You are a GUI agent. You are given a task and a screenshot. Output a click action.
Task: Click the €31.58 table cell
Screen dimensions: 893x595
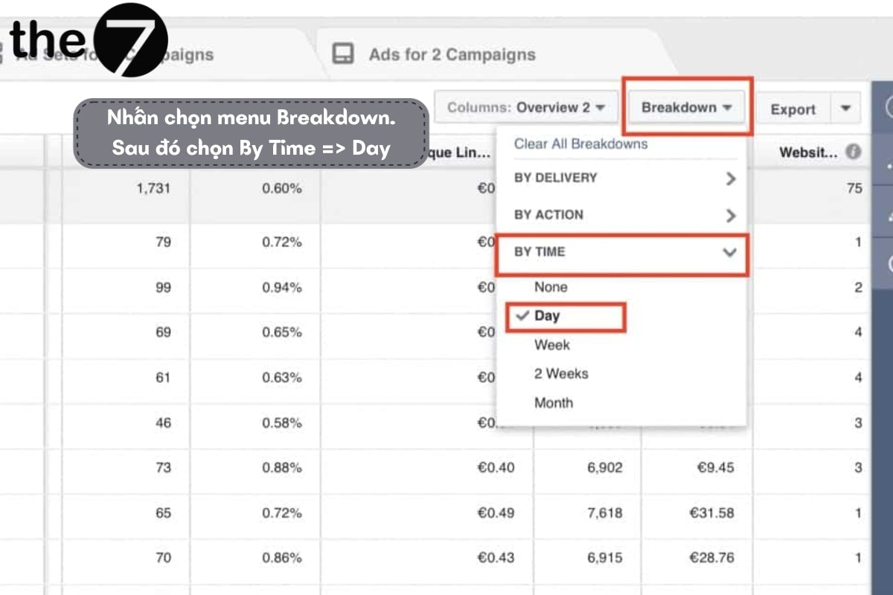[x=711, y=513]
